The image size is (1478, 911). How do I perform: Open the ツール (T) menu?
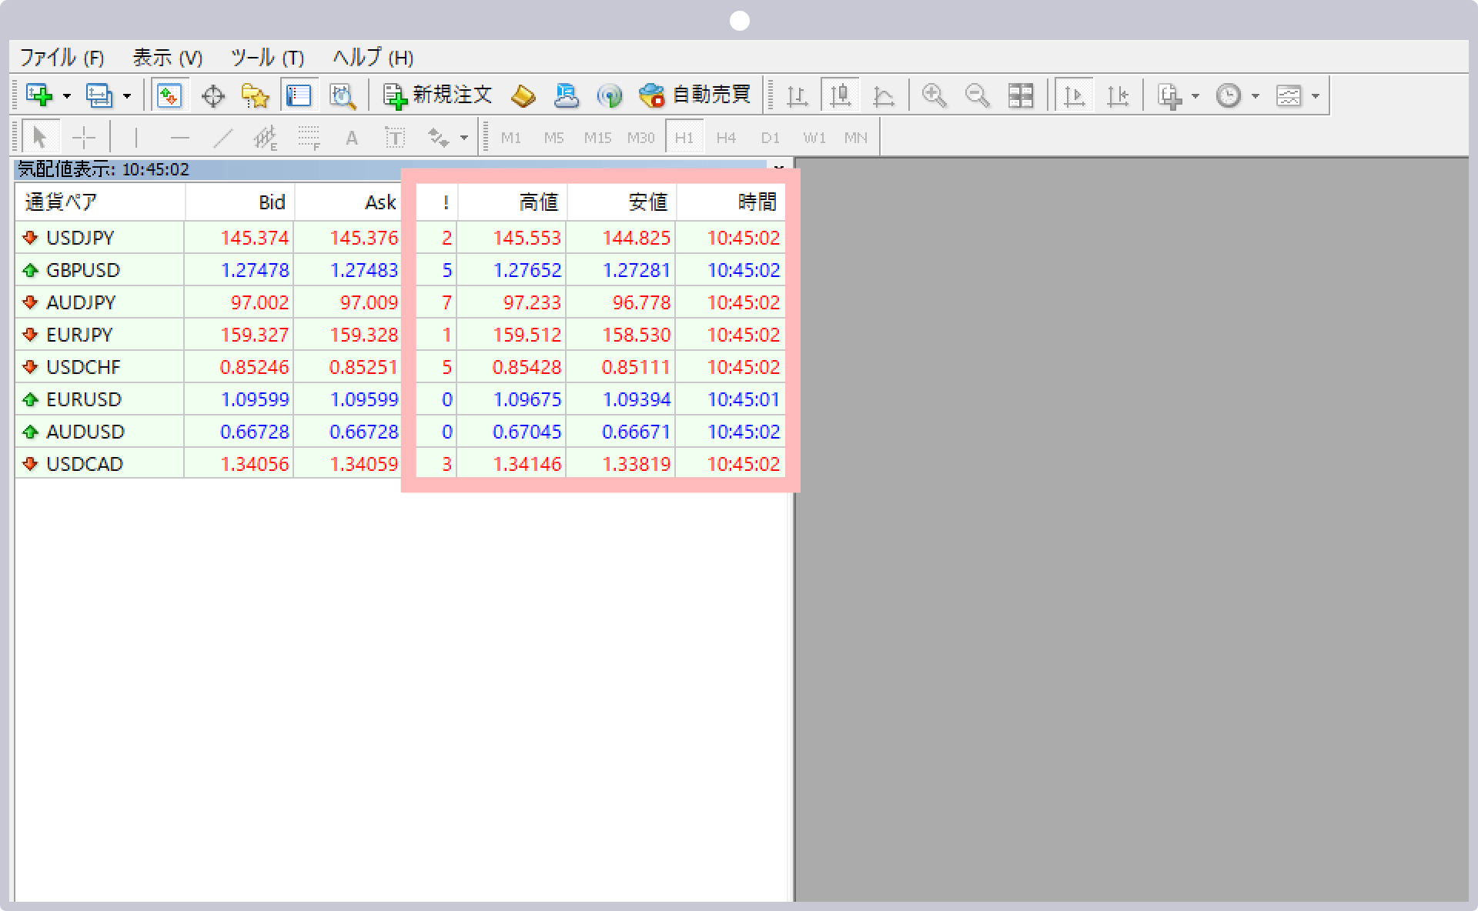[267, 58]
